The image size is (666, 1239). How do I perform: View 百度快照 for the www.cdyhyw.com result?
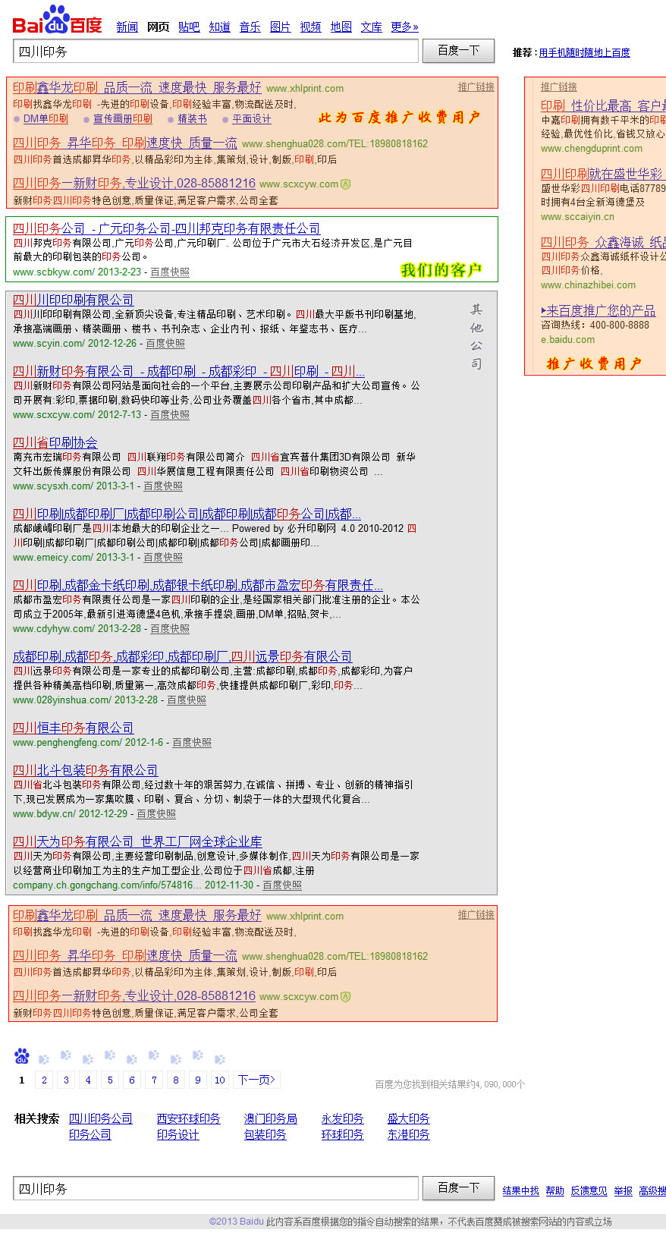point(170,629)
